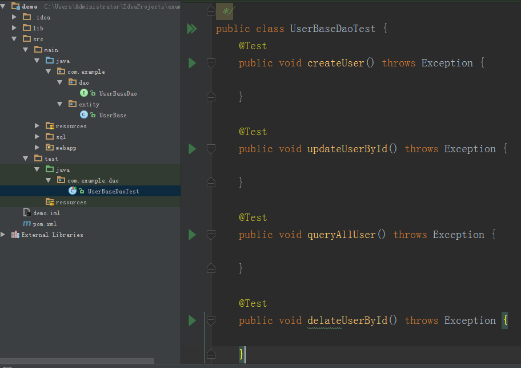Collapse the queryAllUser method fold marker

point(211,234)
